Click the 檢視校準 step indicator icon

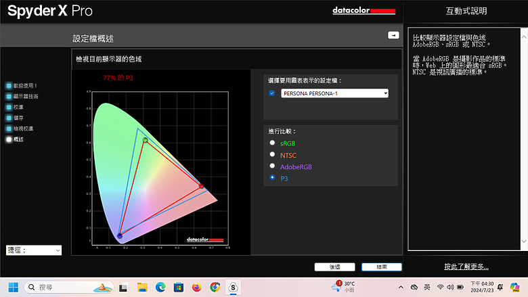pyautogui.click(x=9, y=129)
